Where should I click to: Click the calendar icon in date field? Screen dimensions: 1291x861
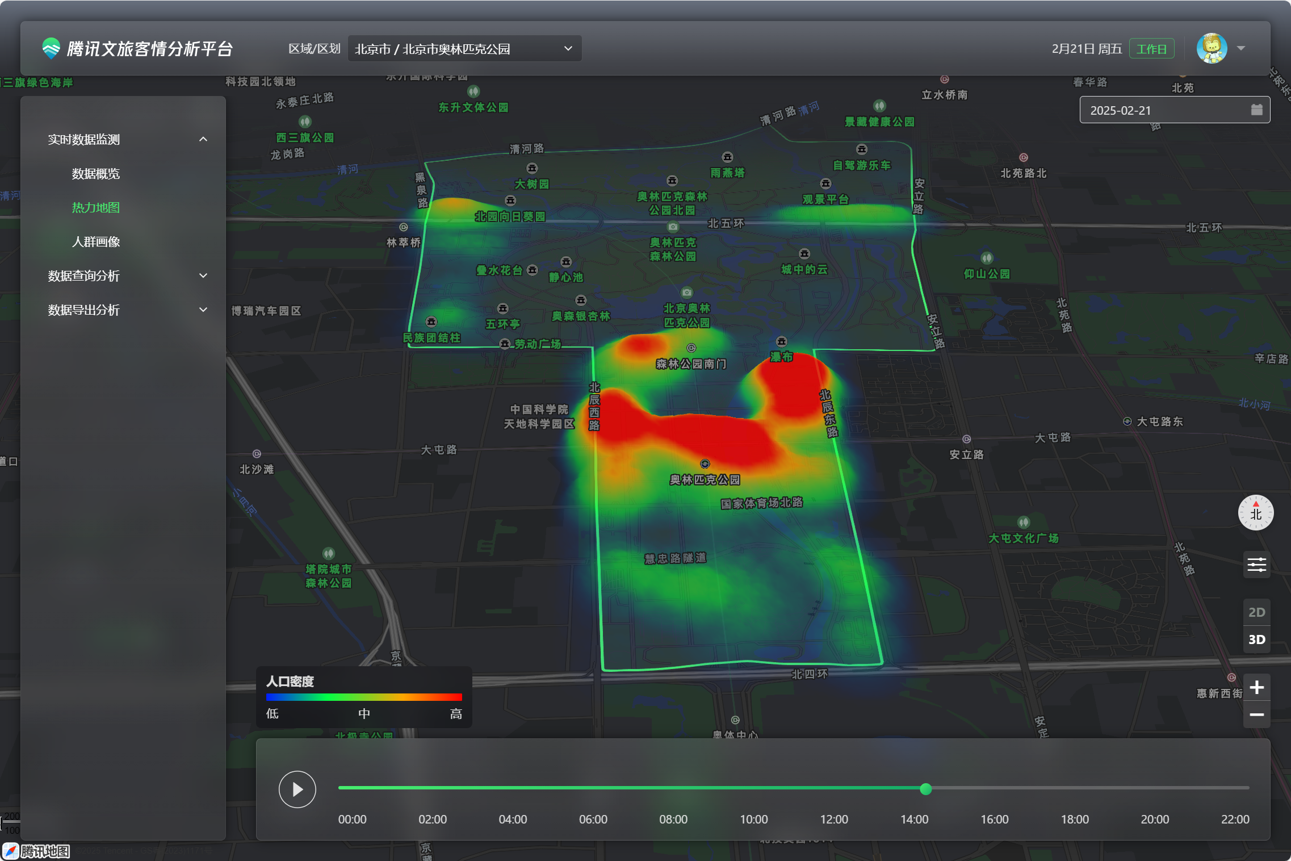click(1256, 110)
